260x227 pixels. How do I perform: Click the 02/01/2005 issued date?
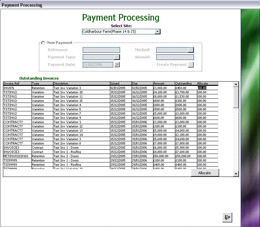[x=118, y=88]
